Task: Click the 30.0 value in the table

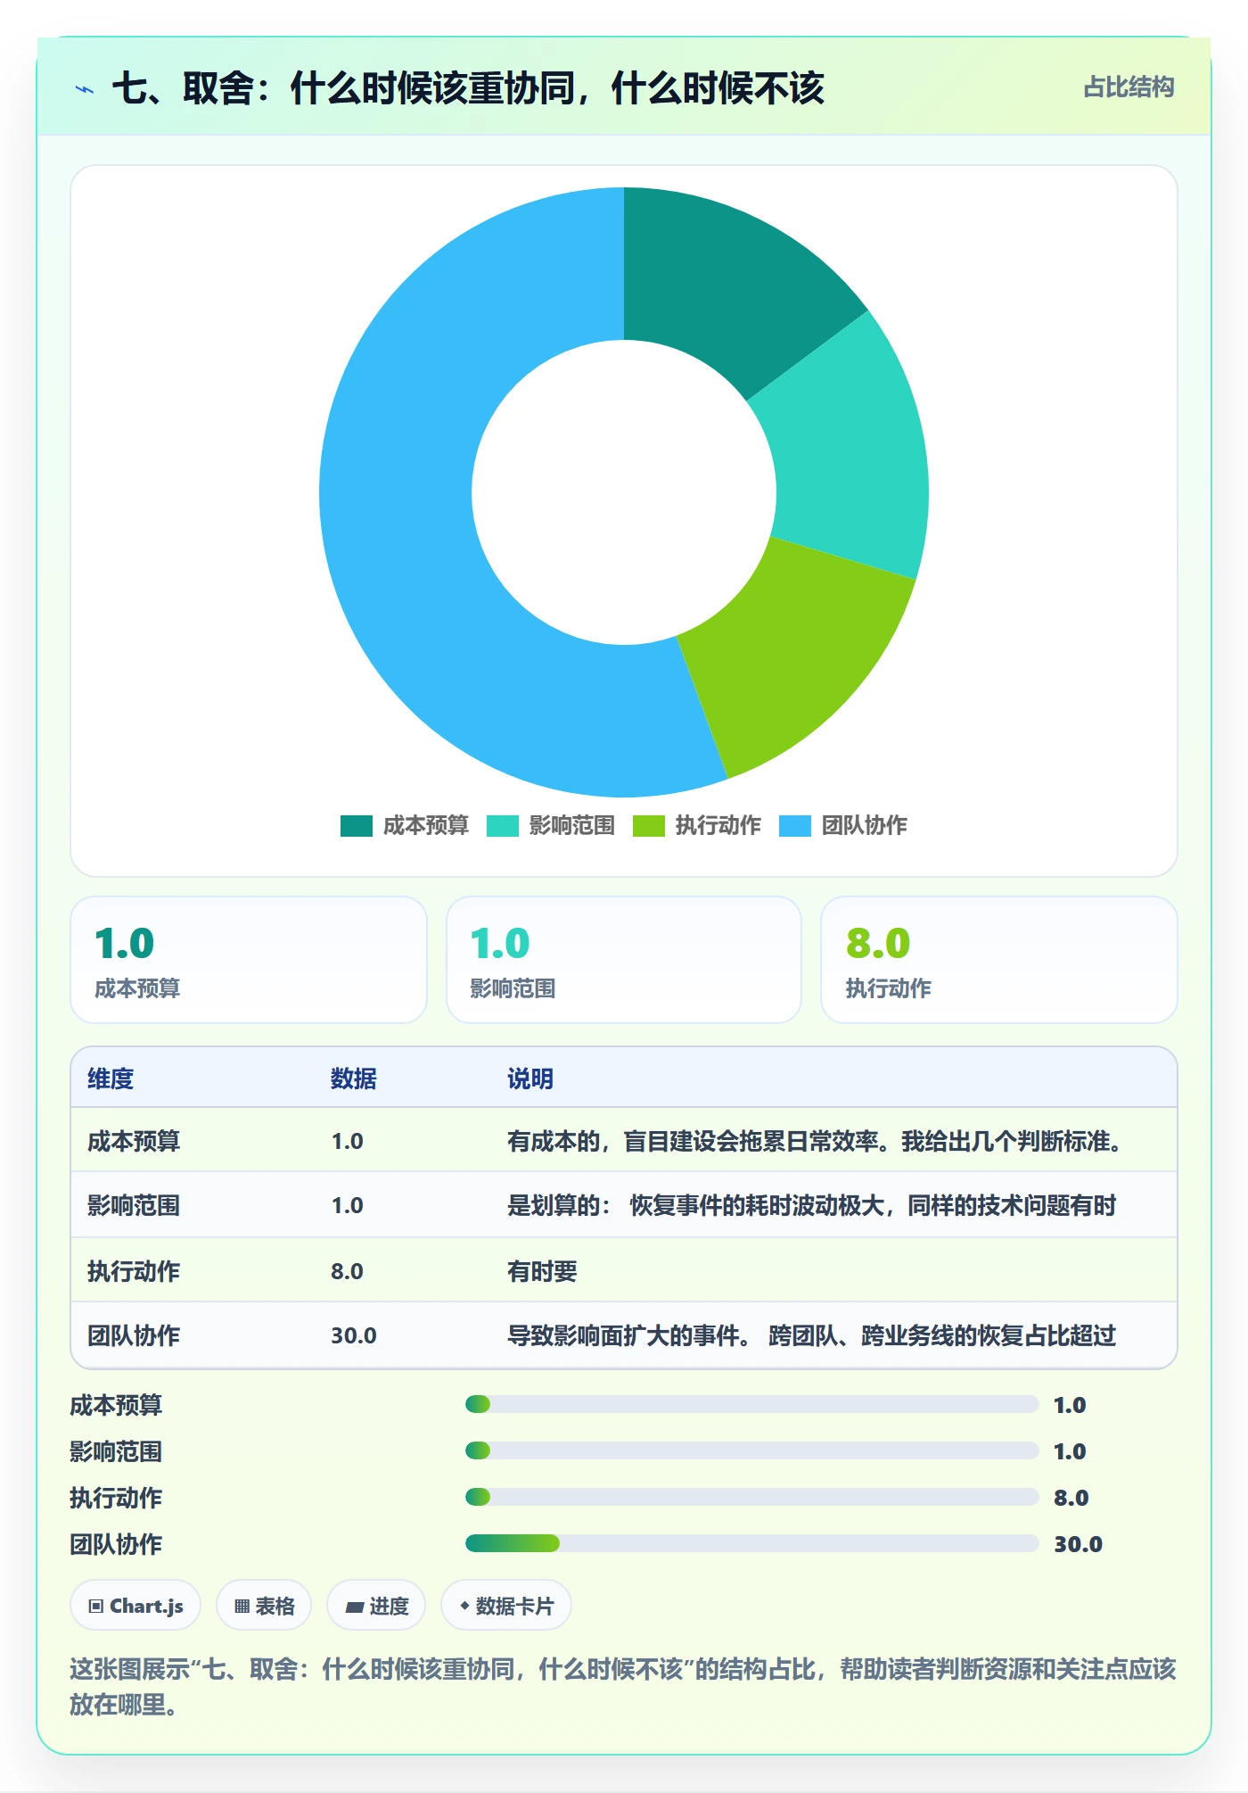Action: 354,1335
